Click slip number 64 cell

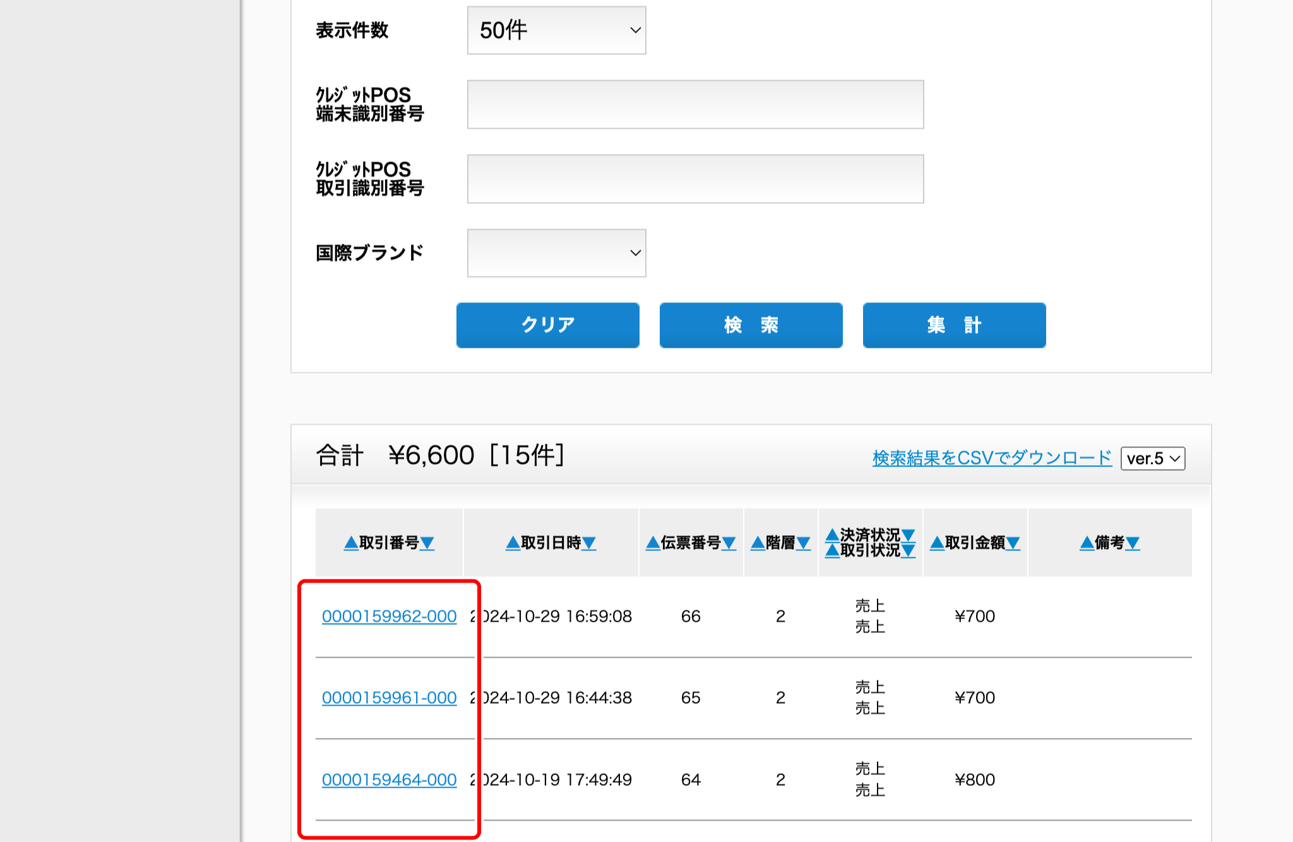point(691,780)
